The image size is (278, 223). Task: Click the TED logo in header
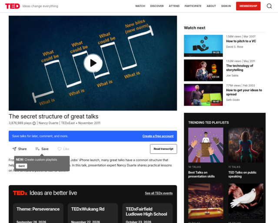[13, 6]
